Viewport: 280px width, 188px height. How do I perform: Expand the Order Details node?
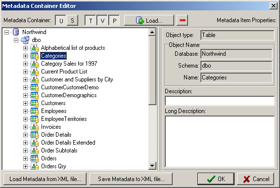click(x=25, y=135)
